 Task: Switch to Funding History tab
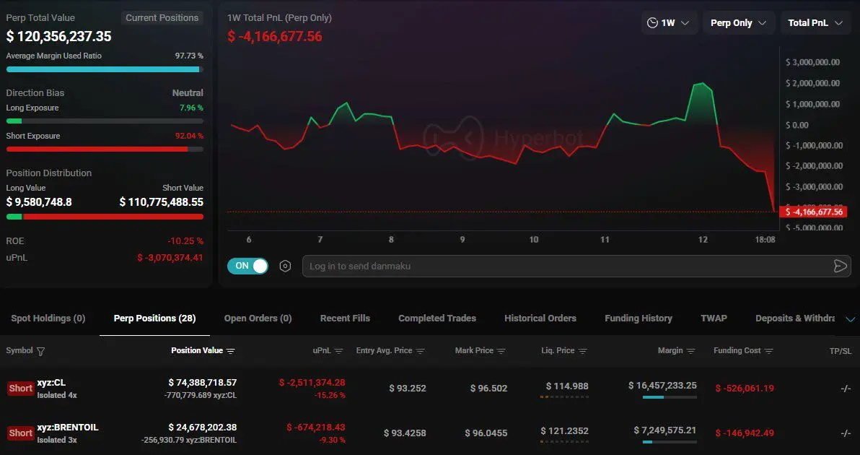639,318
